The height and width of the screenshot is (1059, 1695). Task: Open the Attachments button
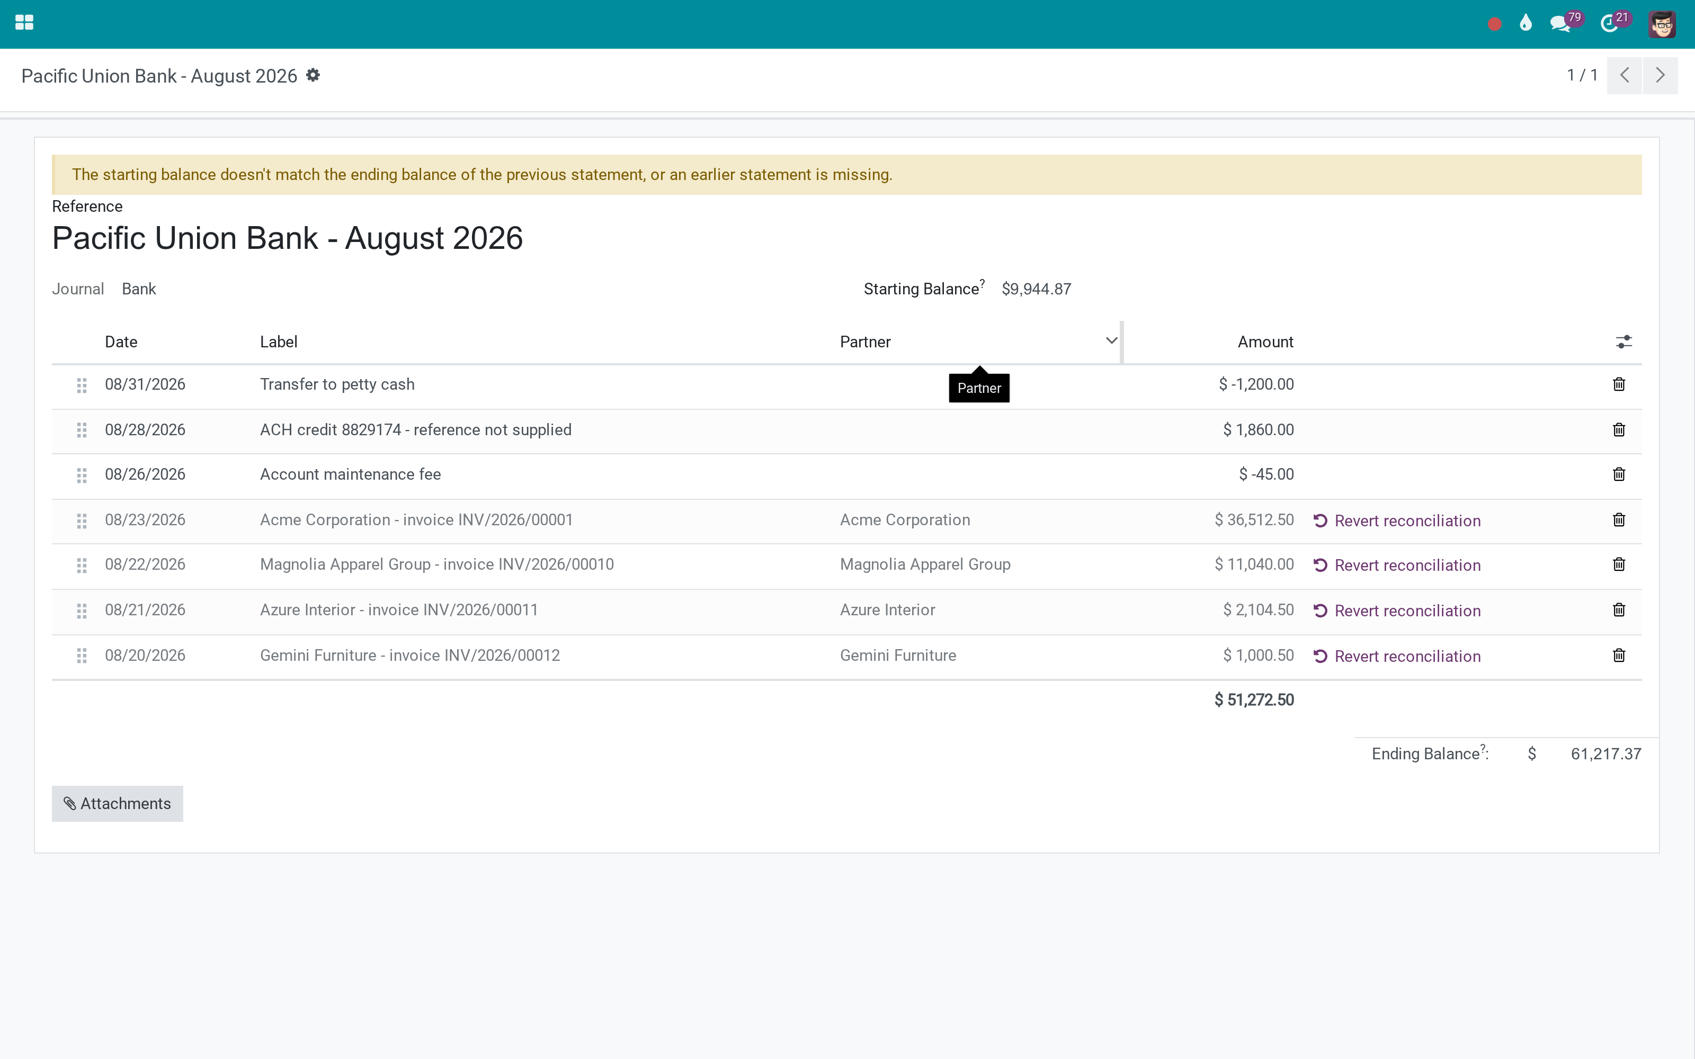118,803
